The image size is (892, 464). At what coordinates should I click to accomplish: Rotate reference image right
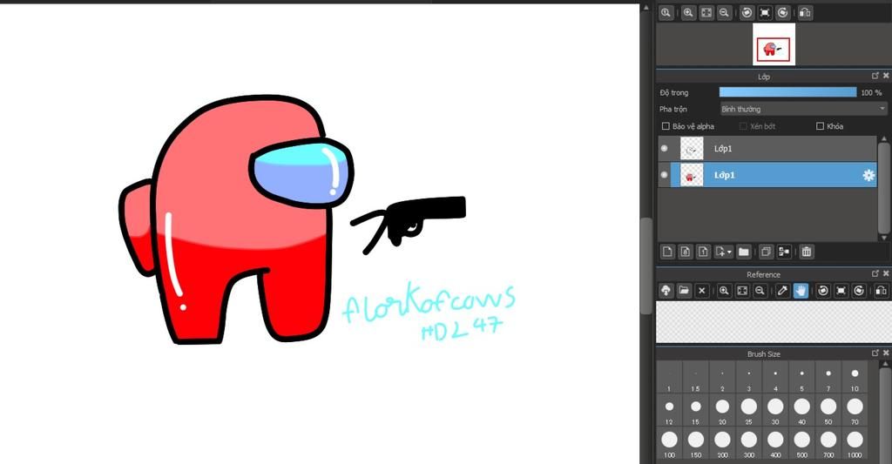pos(859,291)
